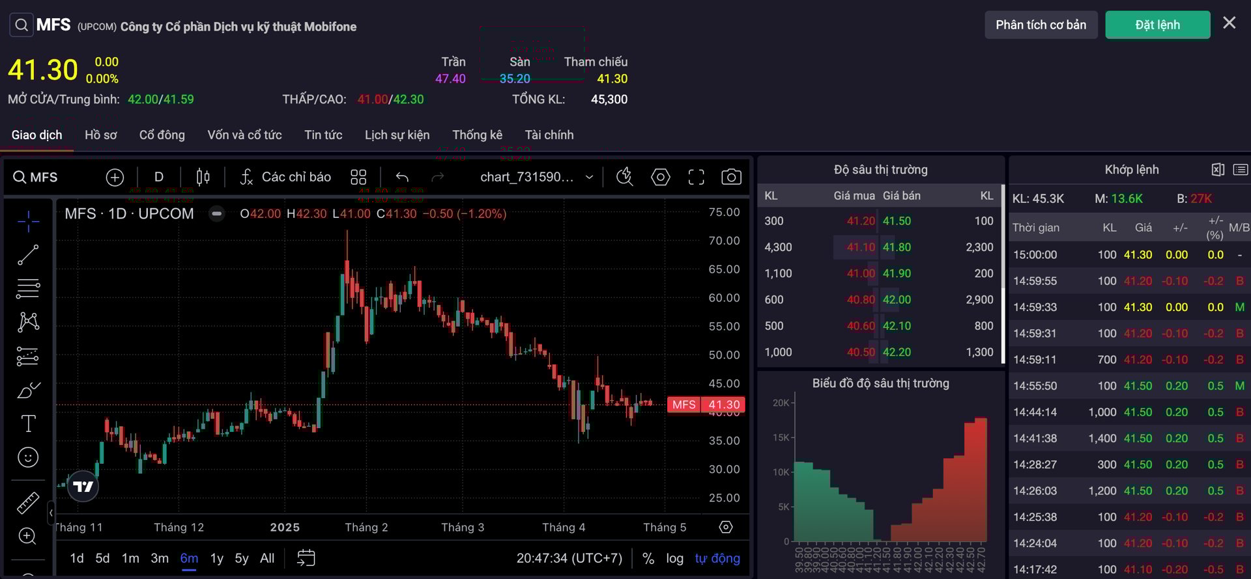This screenshot has height=579, width=1251.
Task: Select ask price 41.50 in market depth
Action: (x=897, y=221)
